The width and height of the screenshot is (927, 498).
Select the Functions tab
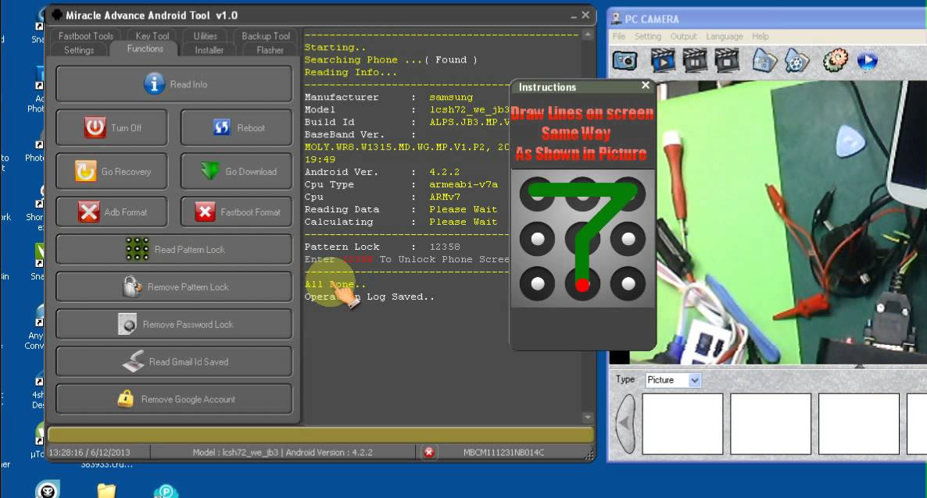[145, 49]
